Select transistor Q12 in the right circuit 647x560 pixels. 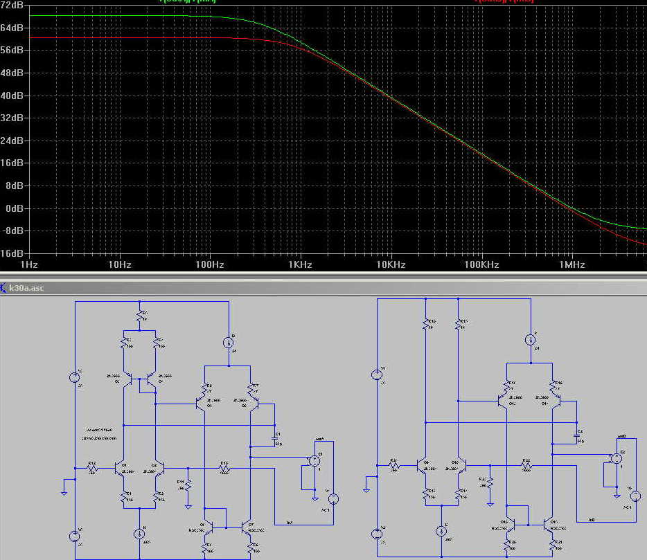click(x=503, y=400)
